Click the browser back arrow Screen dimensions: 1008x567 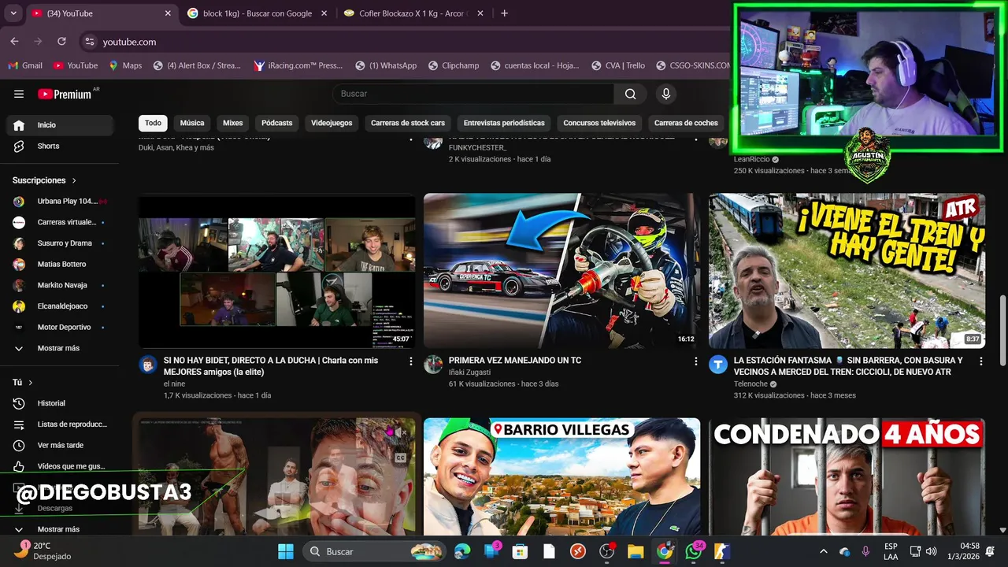(14, 41)
